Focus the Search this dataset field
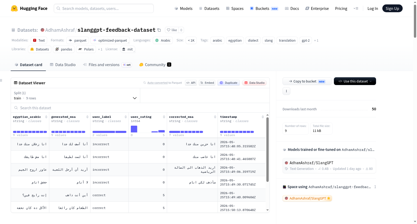 click(x=140, y=108)
